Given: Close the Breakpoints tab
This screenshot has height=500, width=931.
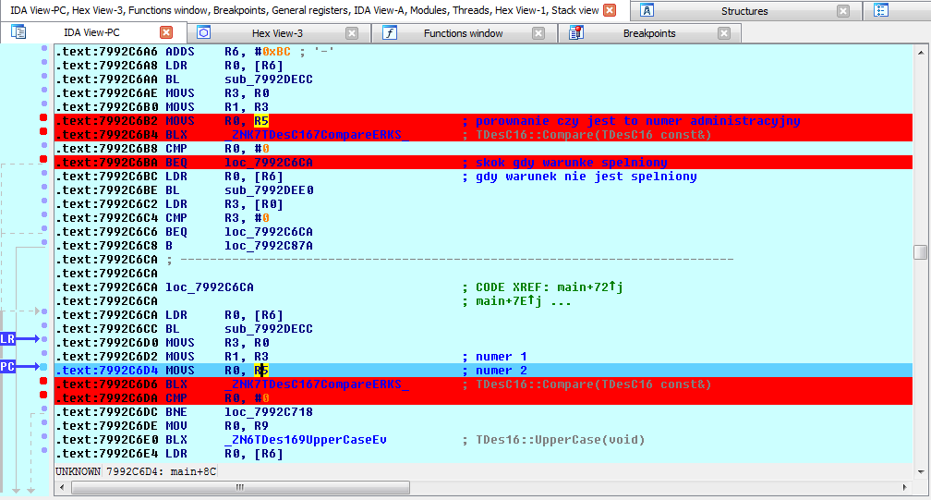Looking at the screenshot, I should click(724, 33).
